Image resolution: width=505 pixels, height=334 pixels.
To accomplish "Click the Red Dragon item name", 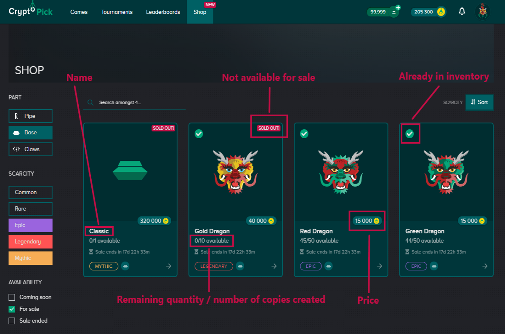I will coord(316,231).
